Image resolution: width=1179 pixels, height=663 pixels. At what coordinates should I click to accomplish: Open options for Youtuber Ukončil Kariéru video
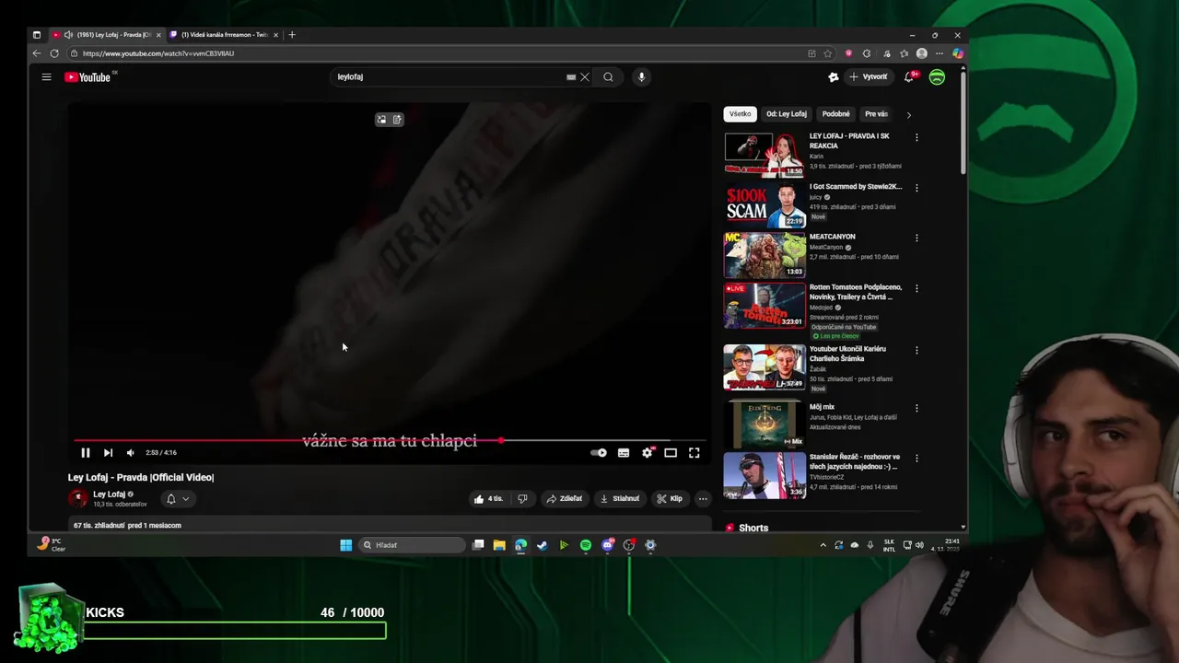(x=916, y=350)
